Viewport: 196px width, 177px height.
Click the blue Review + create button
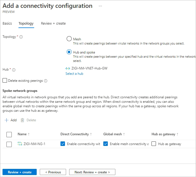[x=20, y=172]
